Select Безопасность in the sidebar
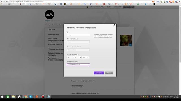Viewport: 181px width, 101px height. tap(54, 35)
